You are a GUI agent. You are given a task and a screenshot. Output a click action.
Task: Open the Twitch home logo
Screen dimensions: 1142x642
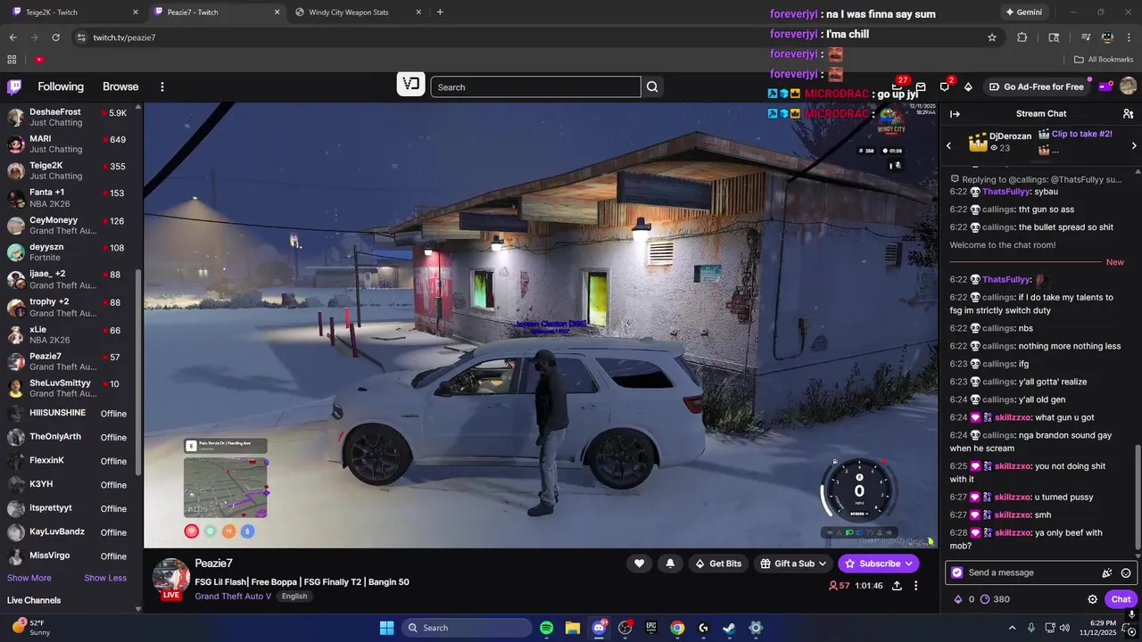[14, 86]
